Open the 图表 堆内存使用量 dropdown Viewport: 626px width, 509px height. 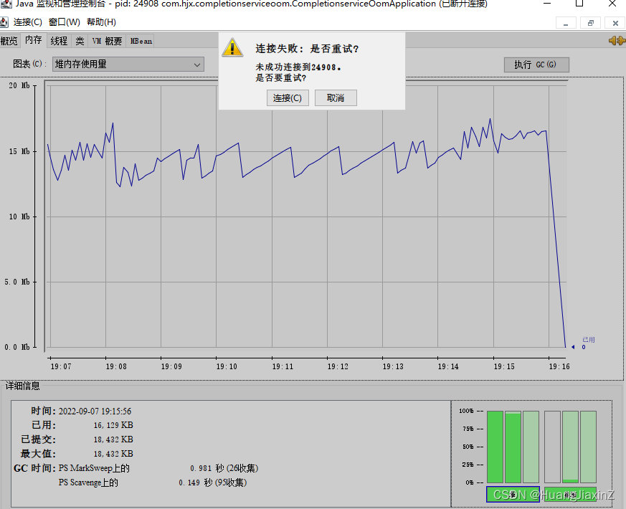pyautogui.click(x=128, y=65)
